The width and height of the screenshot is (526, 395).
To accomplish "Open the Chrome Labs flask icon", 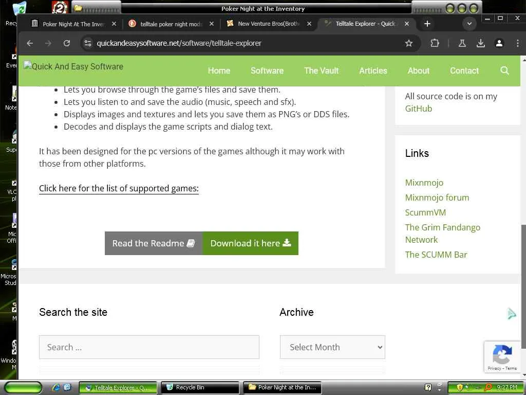I will 462,43.
